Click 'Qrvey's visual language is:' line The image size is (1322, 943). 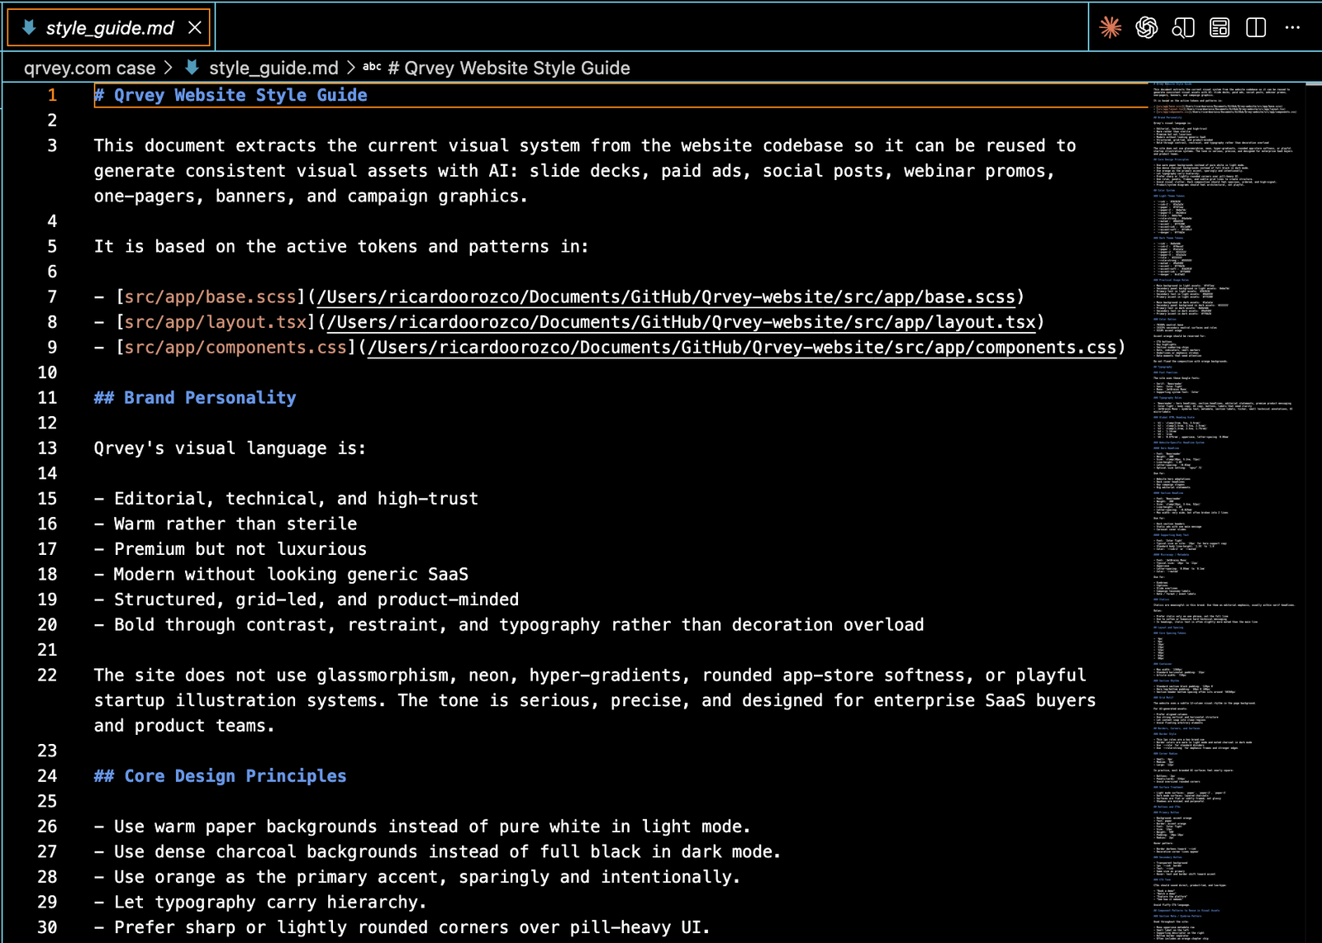pos(230,448)
